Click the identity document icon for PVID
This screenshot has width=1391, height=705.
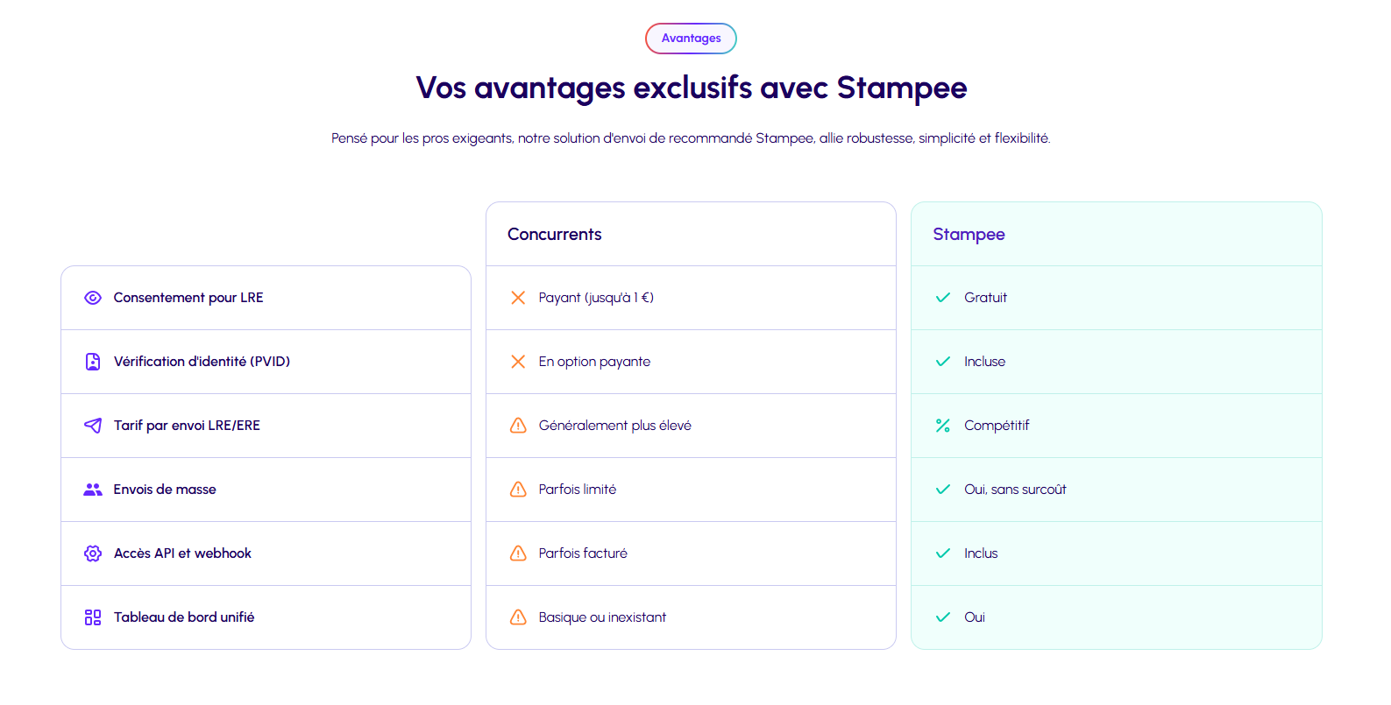pyautogui.click(x=93, y=362)
